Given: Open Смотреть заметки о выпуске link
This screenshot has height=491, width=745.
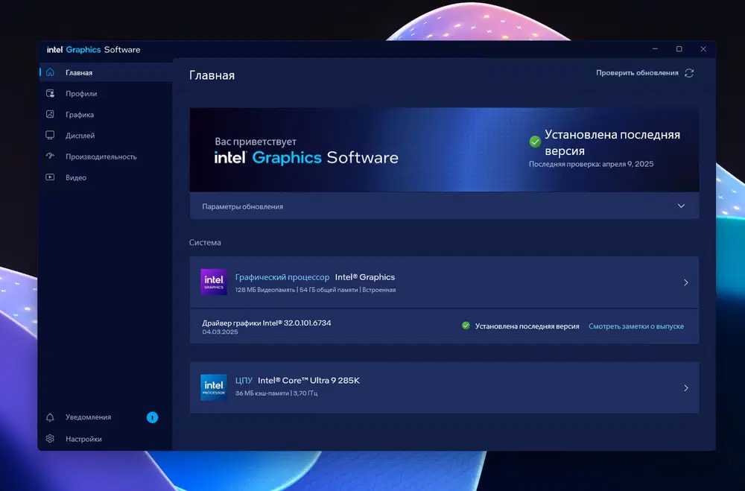Looking at the screenshot, I should point(636,326).
